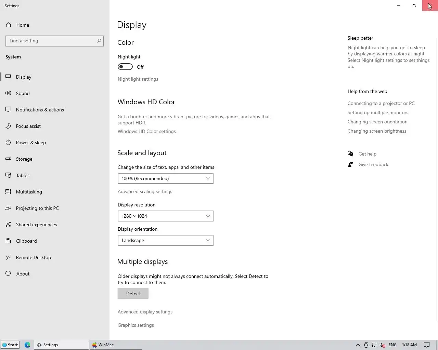Click the Notifications & actions icon
Image resolution: width=438 pixels, height=350 pixels.
click(8, 109)
